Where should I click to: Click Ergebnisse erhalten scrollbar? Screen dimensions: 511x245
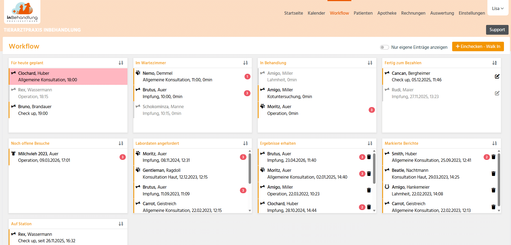point(374,168)
